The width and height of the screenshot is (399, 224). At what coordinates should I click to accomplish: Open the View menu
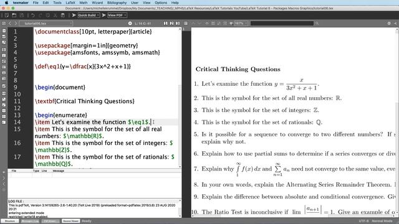click(x=147, y=2)
